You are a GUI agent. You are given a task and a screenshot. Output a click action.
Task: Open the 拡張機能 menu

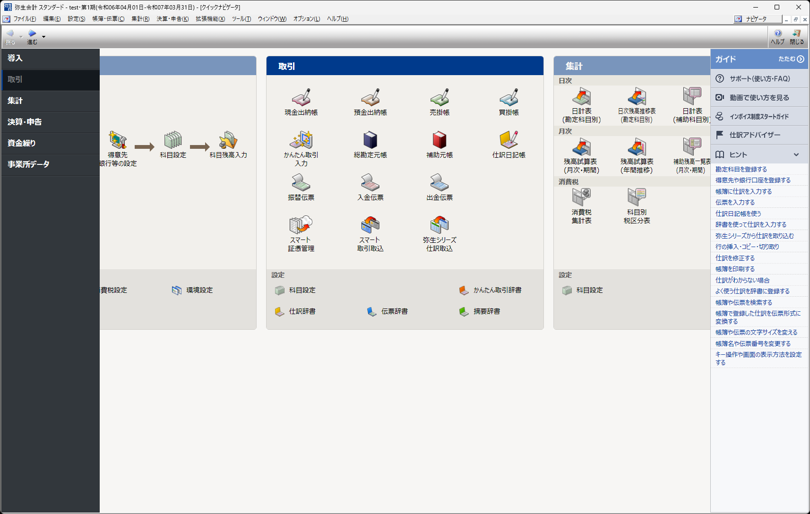click(210, 19)
